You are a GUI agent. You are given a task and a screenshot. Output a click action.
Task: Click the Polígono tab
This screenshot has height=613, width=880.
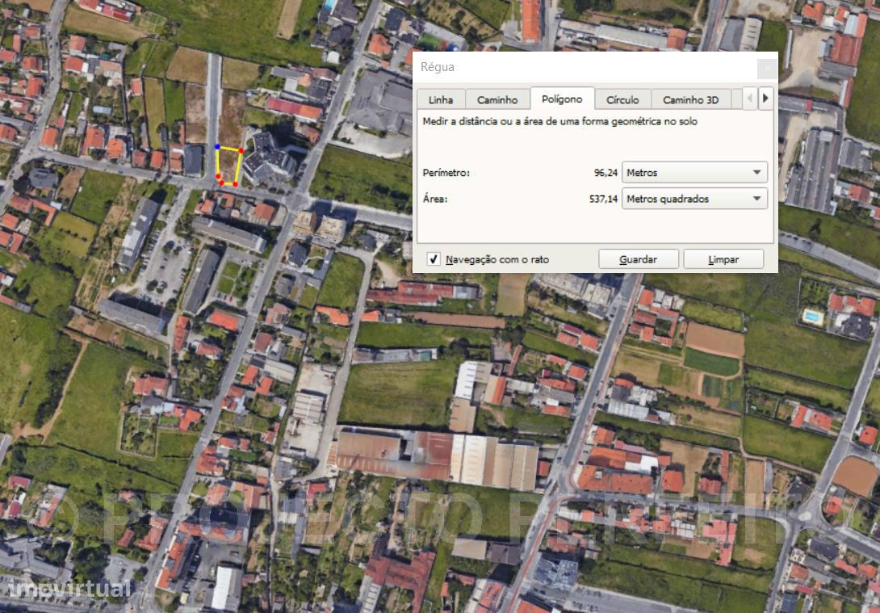point(562,99)
